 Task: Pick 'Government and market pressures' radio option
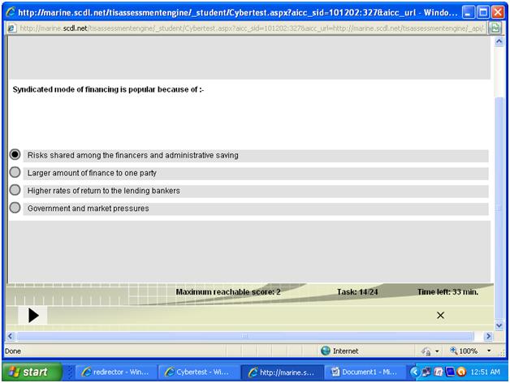point(15,208)
